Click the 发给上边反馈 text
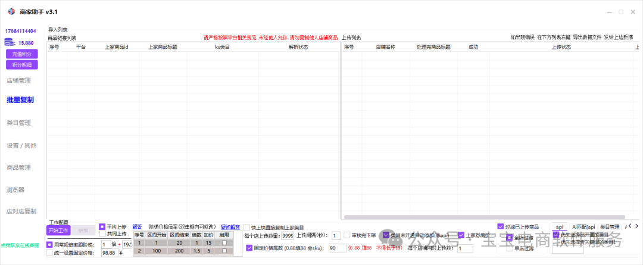Screen dimensions: 643x265 (619, 38)
